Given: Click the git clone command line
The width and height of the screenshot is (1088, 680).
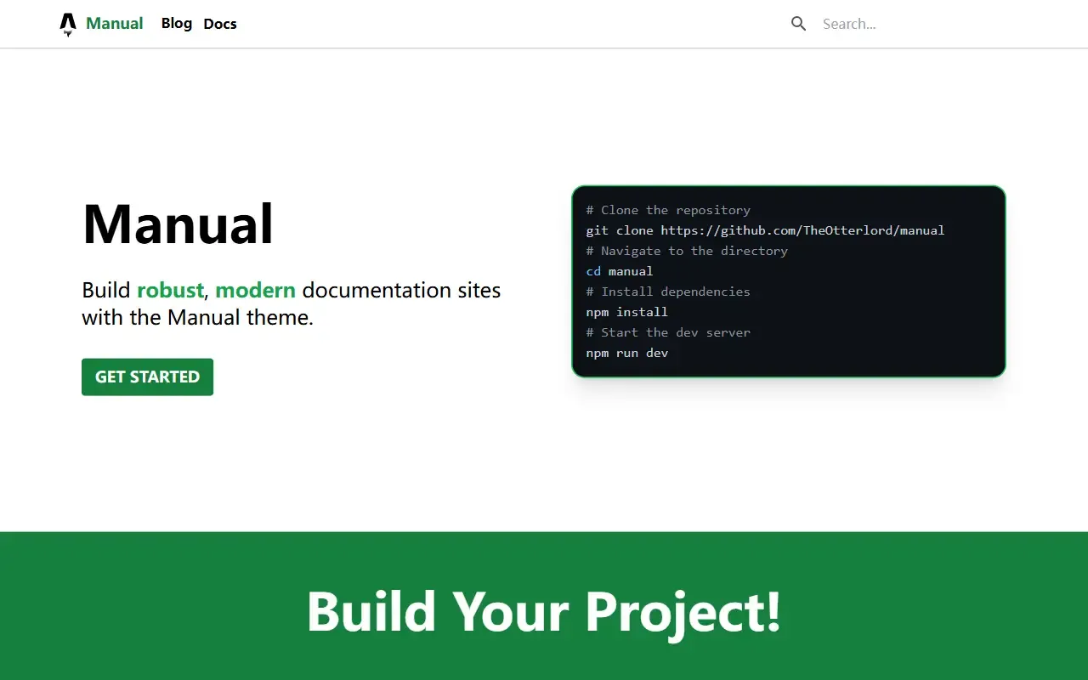Looking at the screenshot, I should pyautogui.click(x=765, y=230).
